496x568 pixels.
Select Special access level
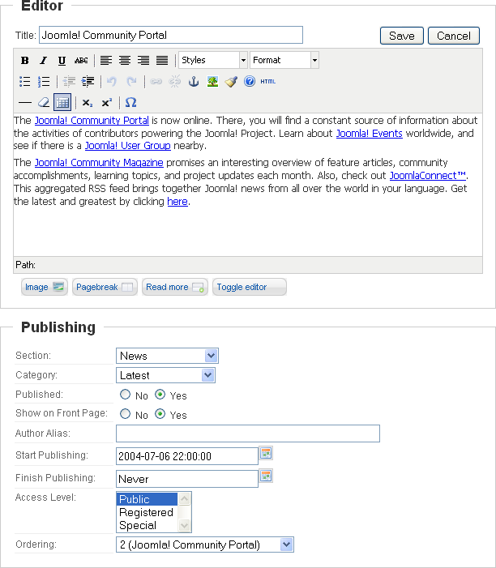147,525
